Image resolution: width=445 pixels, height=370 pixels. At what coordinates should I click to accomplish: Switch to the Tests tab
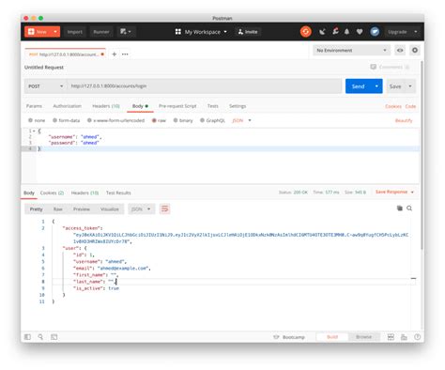pos(213,106)
